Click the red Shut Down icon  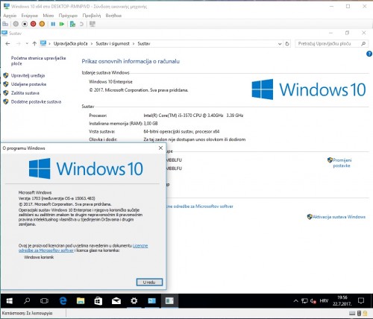coord(34,24)
